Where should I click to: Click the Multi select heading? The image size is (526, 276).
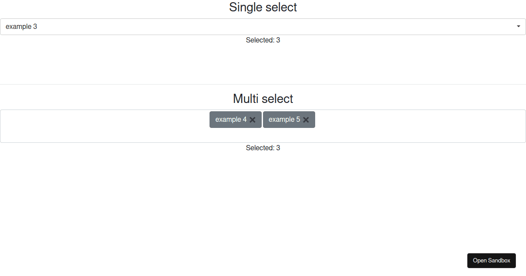pyautogui.click(x=263, y=99)
